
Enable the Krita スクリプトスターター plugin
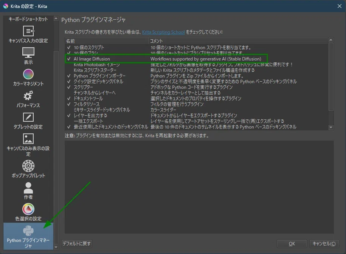[x=69, y=70]
